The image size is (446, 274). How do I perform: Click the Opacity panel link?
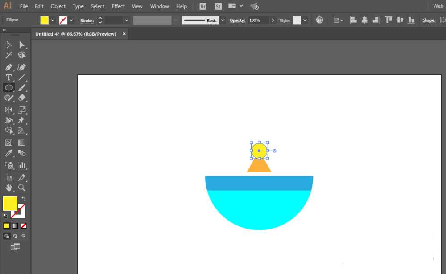(x=237, y=20)
